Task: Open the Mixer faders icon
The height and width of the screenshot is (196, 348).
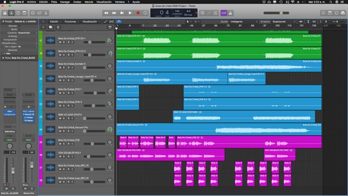Action: click(x=39, y=13)
